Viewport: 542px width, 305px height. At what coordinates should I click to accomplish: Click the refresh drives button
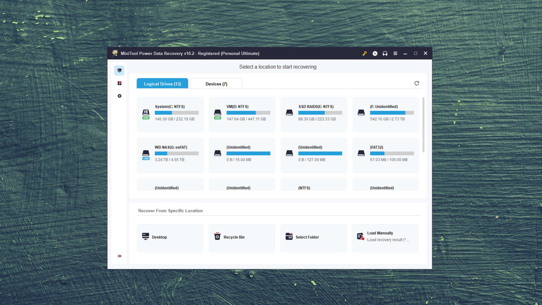[417, 83]
